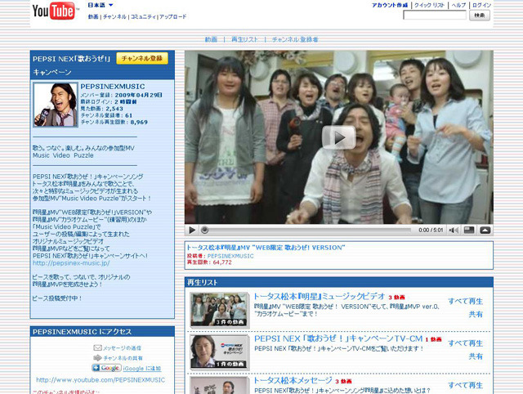The width and height of the screenshot is (523, 394).
Task: Open the pepsinex-music.jp campaign link
Action: coord(71,263)
